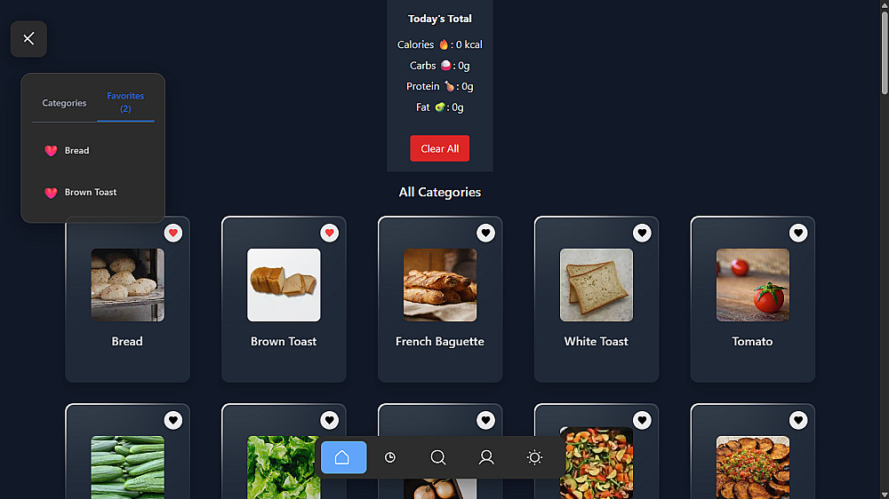Open the history clock icon
889x499 pixels.
tap(390, 457)
